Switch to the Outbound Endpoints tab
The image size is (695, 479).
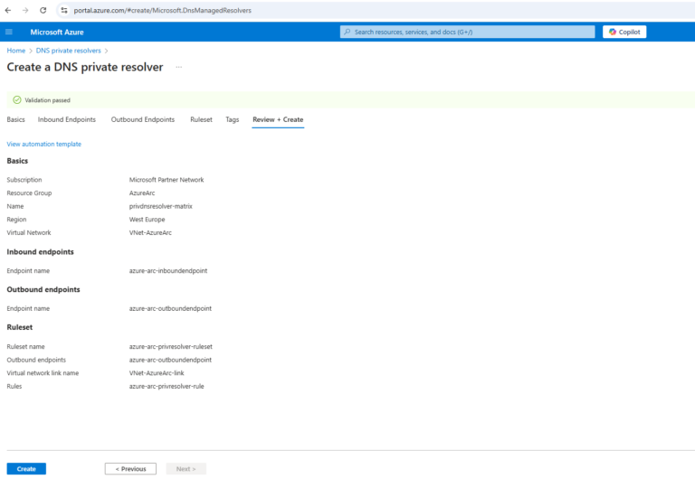143,119
